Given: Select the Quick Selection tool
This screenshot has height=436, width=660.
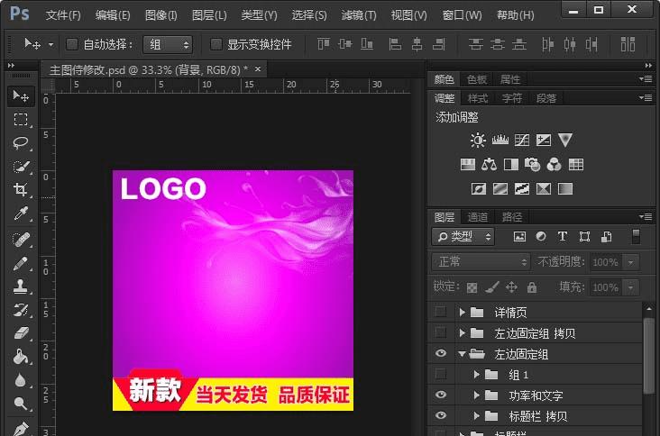Looking at the screenshot, I should click(x=20, y=167).
